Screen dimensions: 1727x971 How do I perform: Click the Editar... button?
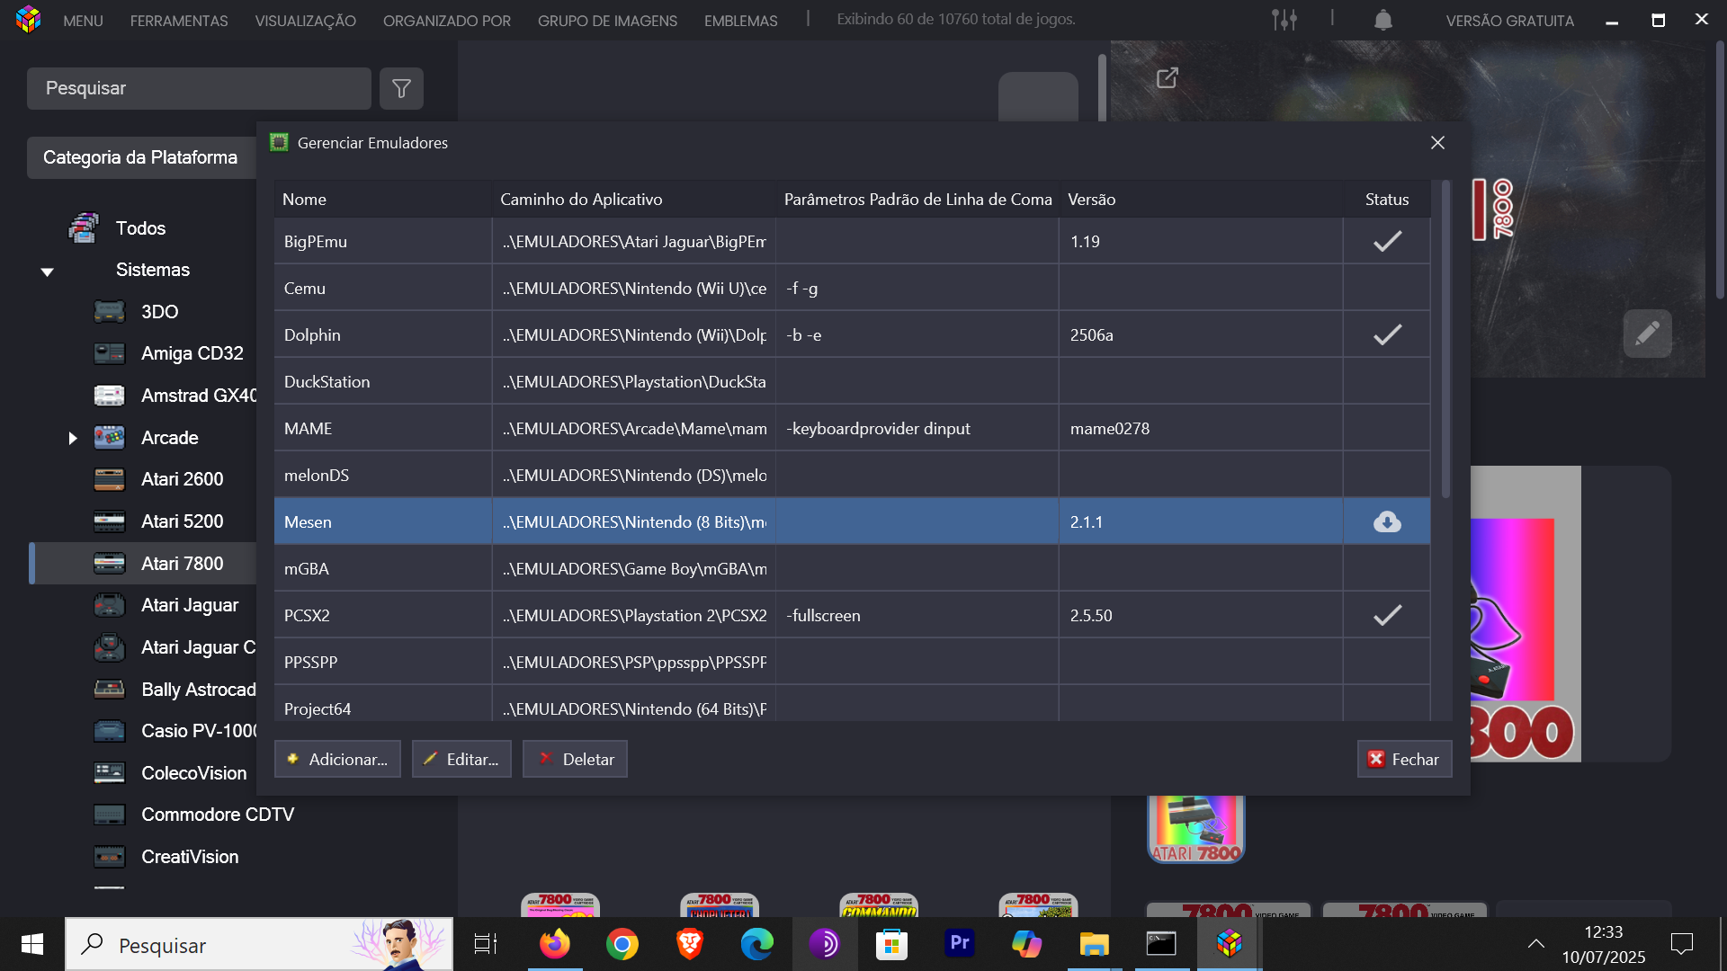[461, 759]
